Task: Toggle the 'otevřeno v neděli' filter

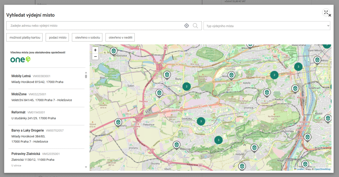Action: 120,37
